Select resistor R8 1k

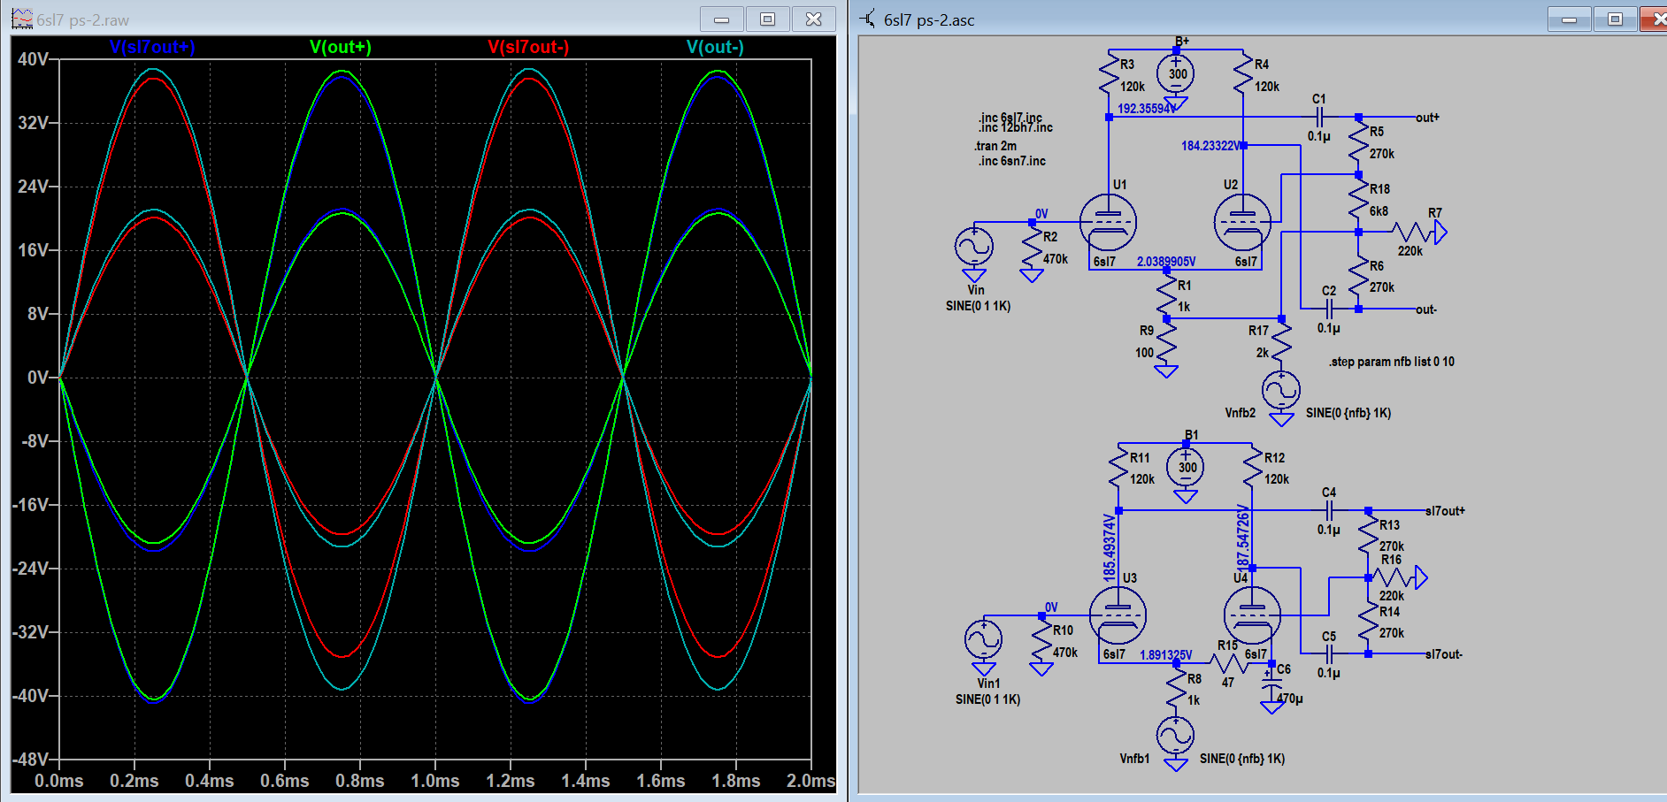tap(1176, 688)
